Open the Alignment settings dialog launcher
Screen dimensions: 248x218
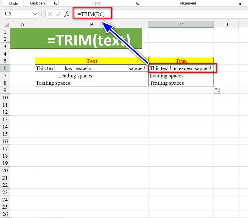[239, 3]
